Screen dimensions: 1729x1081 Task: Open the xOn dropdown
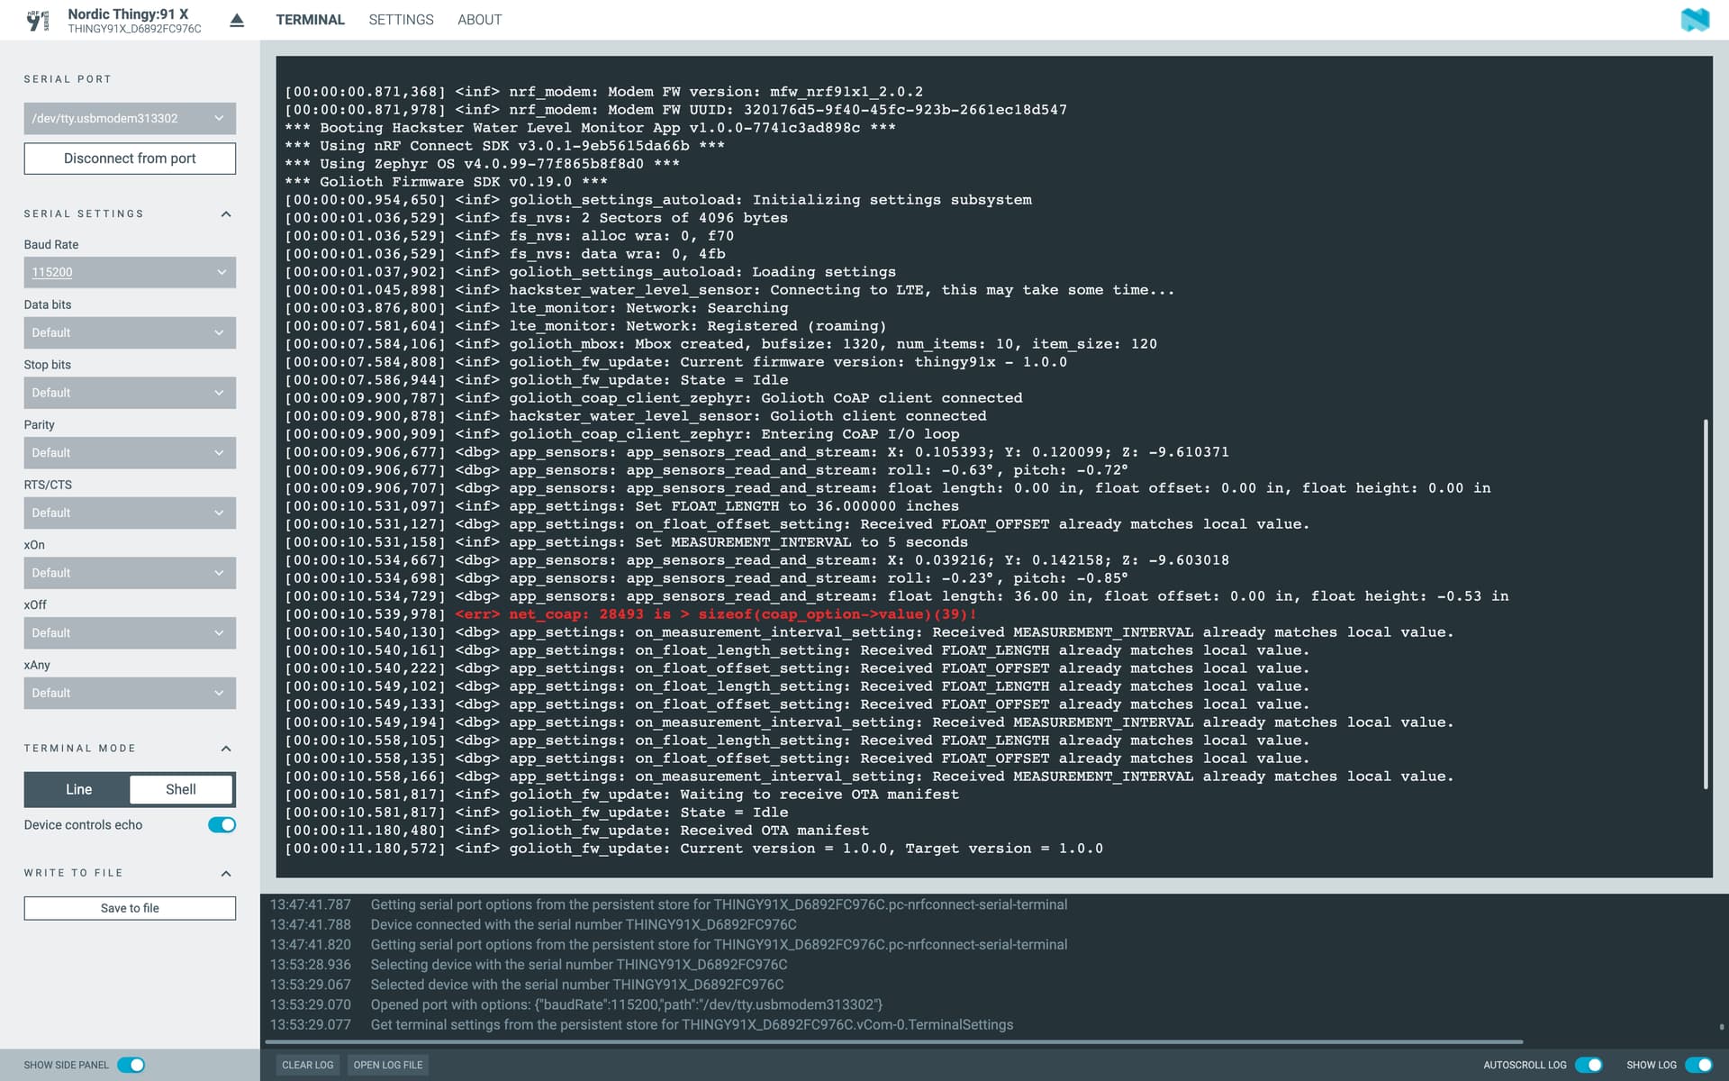[130, 573]
